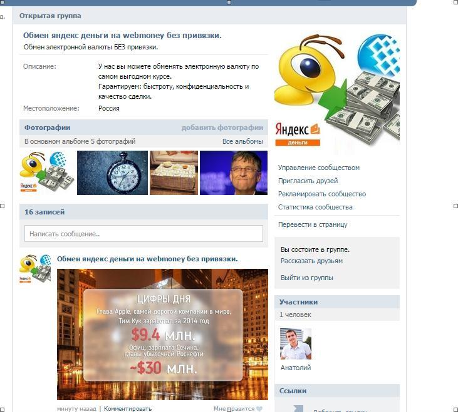Click subtitle 'Обмен электронной валюты БЕЗ привязки.'
Screen dimensions: 458x412
click(x=91, y=48)
